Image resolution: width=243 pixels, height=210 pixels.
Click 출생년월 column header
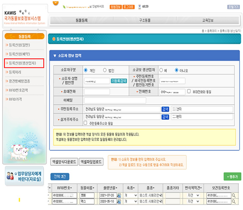[110, 188]
